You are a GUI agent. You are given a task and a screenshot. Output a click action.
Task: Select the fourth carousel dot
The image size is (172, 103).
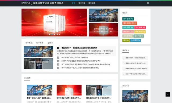(57, 34)
